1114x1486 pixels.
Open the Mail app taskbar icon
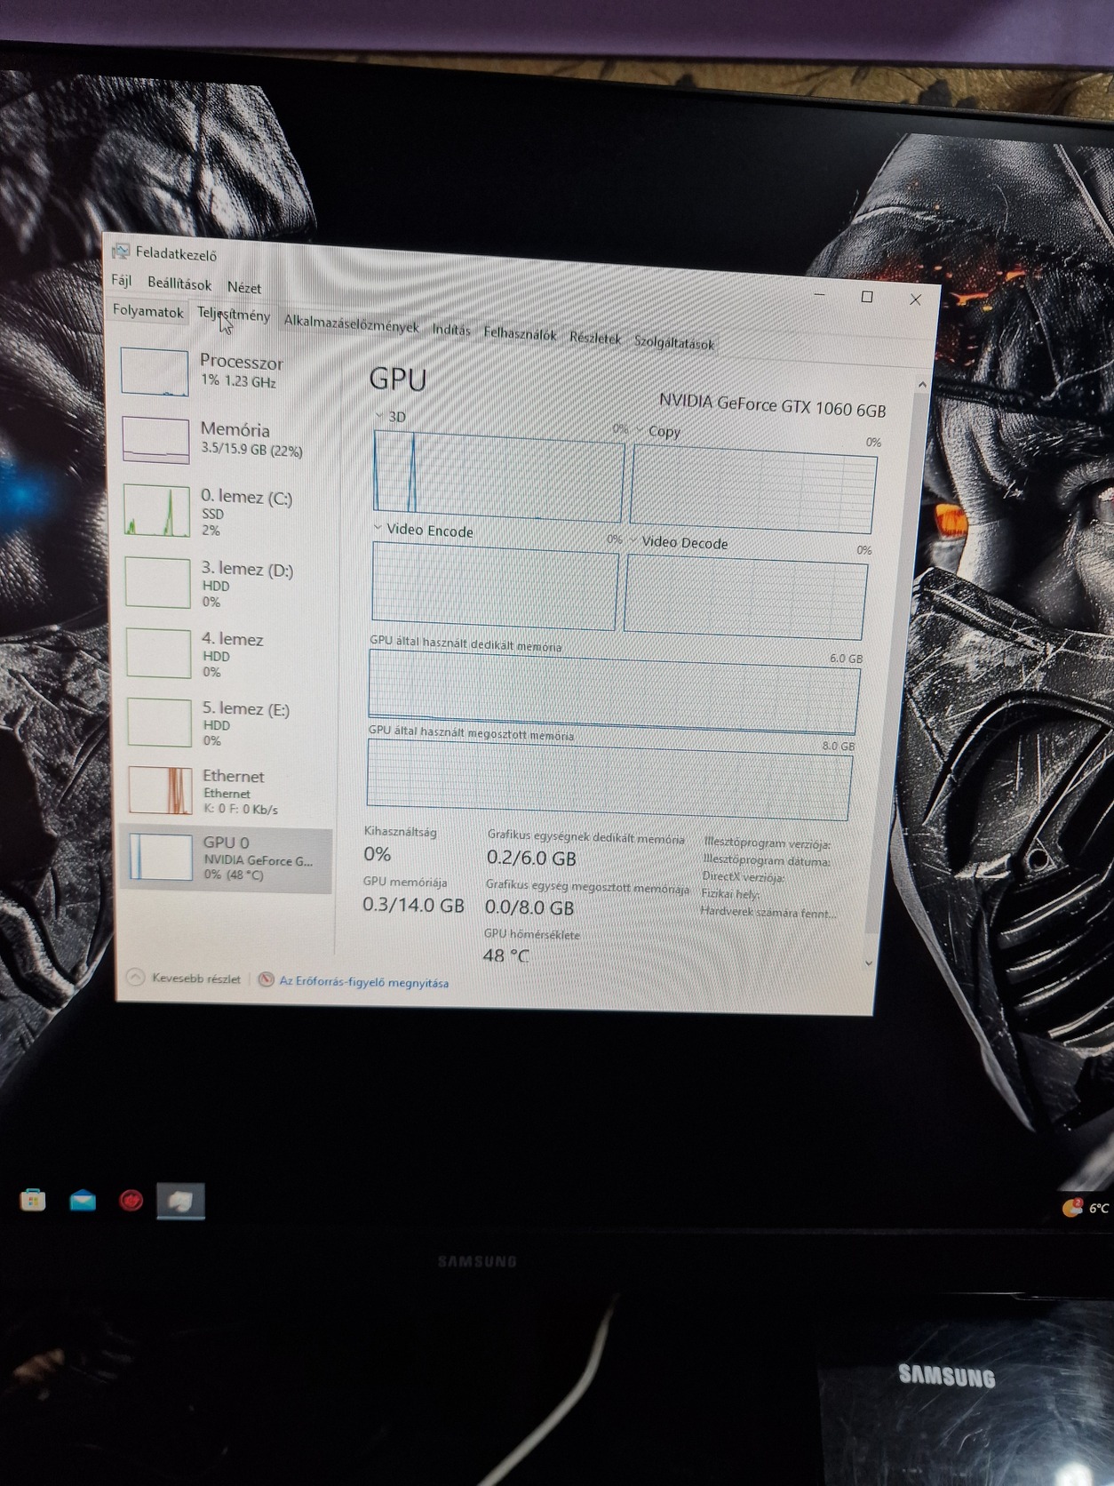tap(83, 1201)
